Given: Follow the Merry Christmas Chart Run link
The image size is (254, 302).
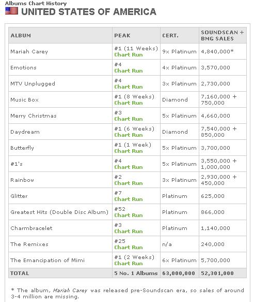Looking at the screenshot, I should click(129, 119).
